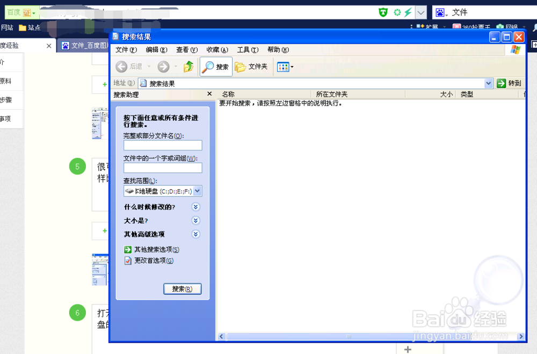537x354 pixels.
Task: Open the 编辑(E) menu
Action: [156, 50]
